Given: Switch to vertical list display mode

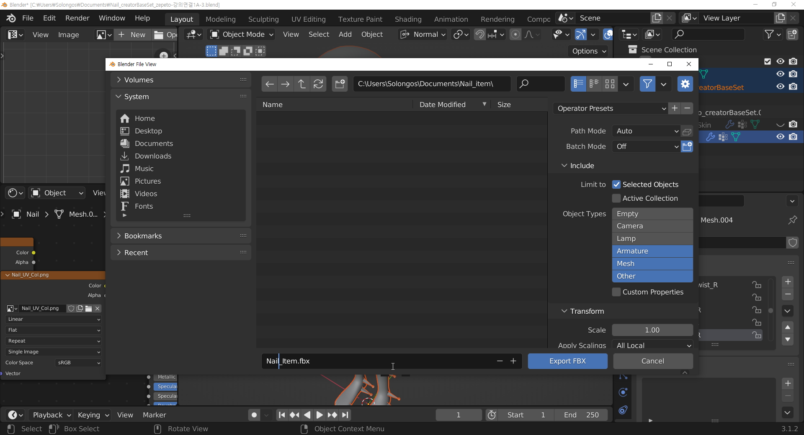Looking at the screenshot, I should pyautogui.click(x=579, y=84).
